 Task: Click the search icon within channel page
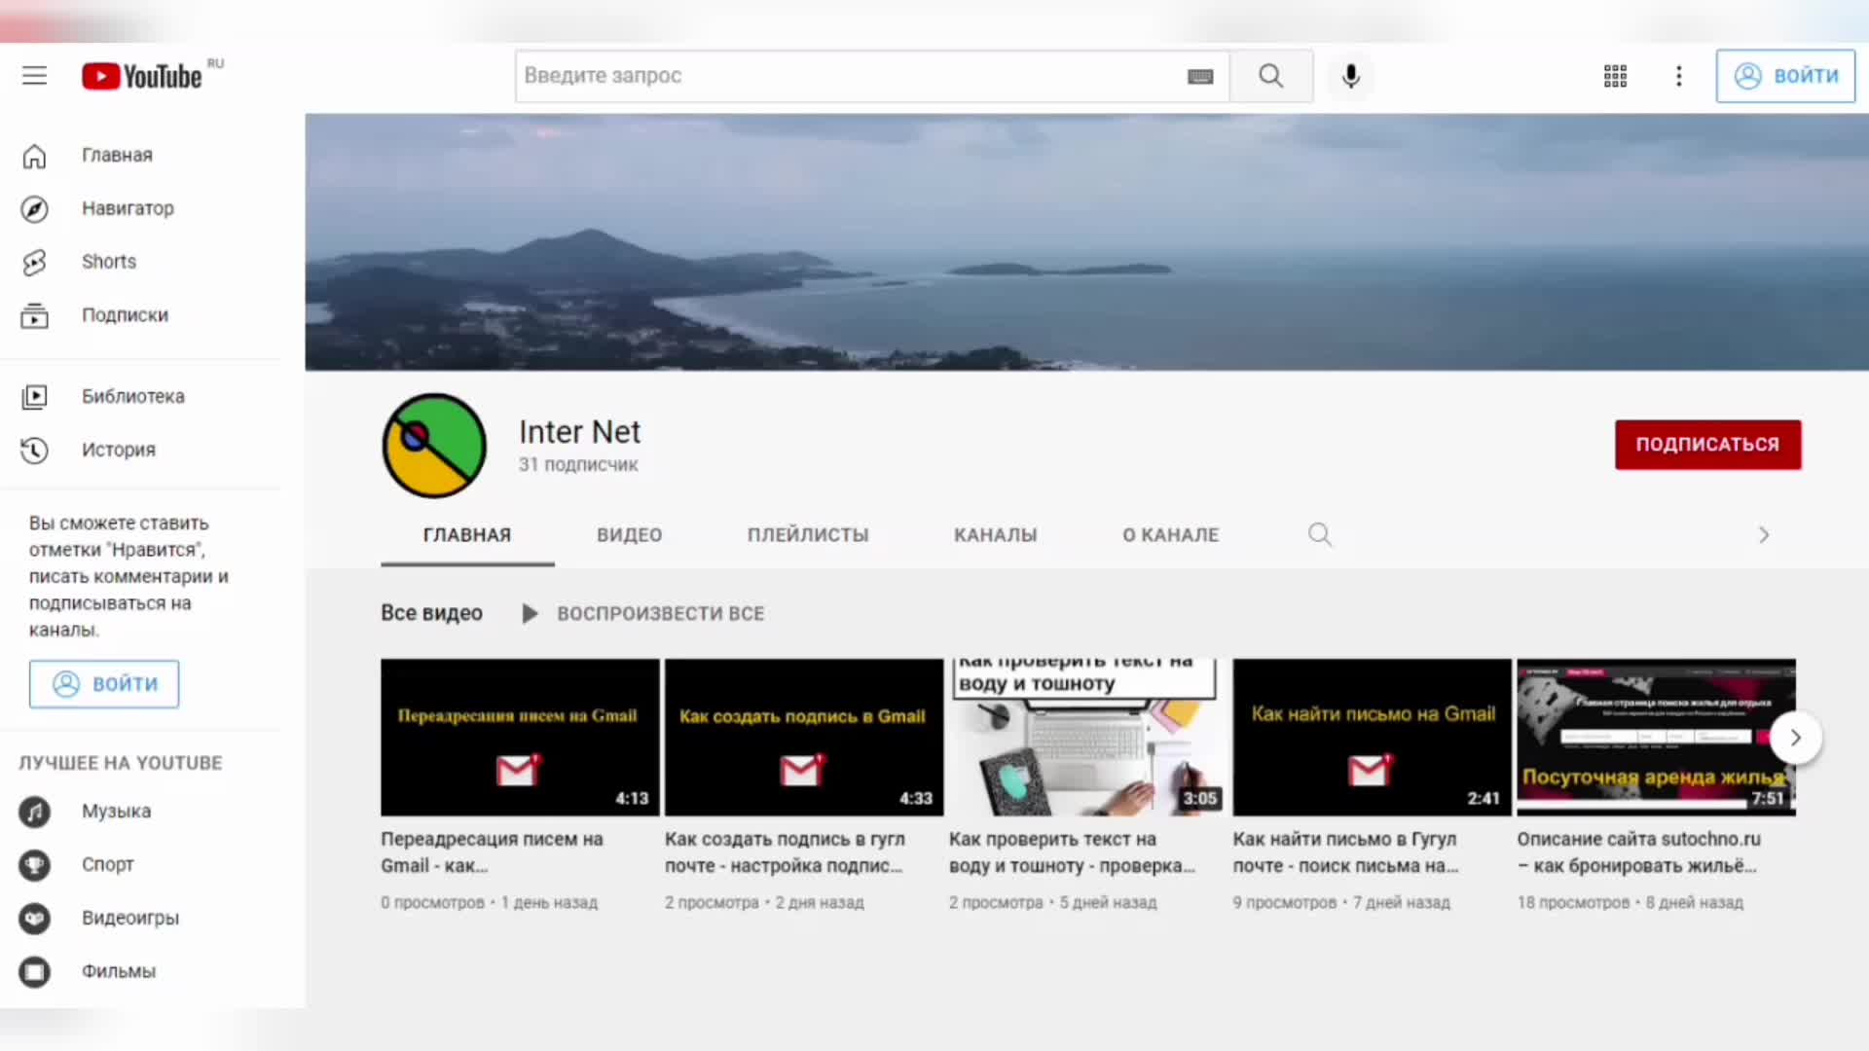click(1320, 534)
